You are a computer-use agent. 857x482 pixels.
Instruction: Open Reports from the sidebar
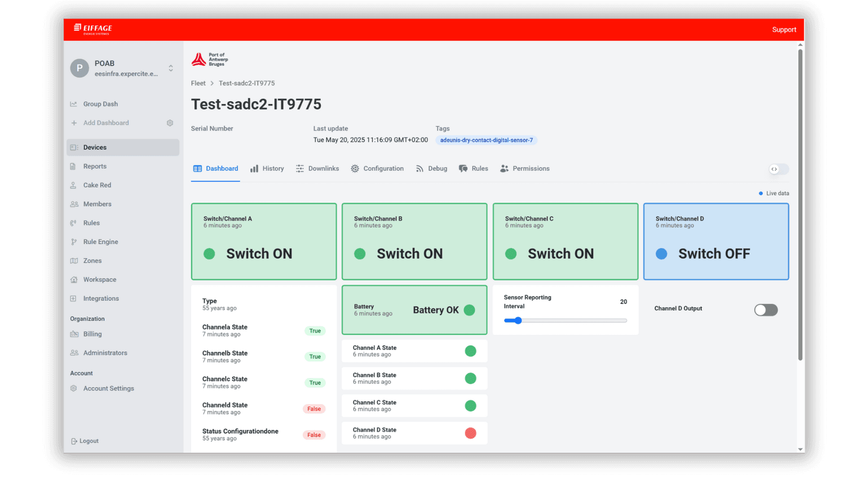pos(123,166)
